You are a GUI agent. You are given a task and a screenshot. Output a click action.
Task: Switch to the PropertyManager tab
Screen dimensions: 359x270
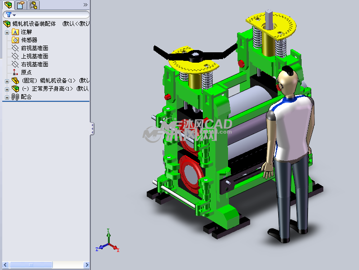point(21,5)
